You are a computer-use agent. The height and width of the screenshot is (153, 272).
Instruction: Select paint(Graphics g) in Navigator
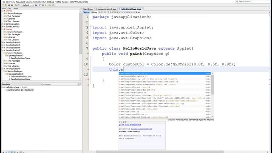(20, 90)
